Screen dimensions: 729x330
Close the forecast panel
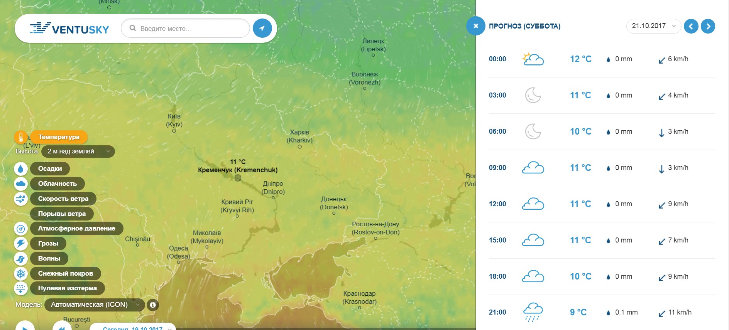[x=475, y=26]
